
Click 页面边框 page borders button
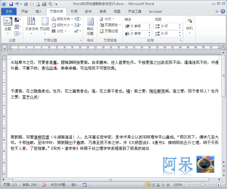tap(109, 31)
